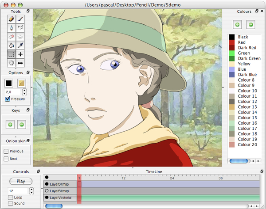
Task: Select Colour 13 in the colours list
Action: [247, 106]
